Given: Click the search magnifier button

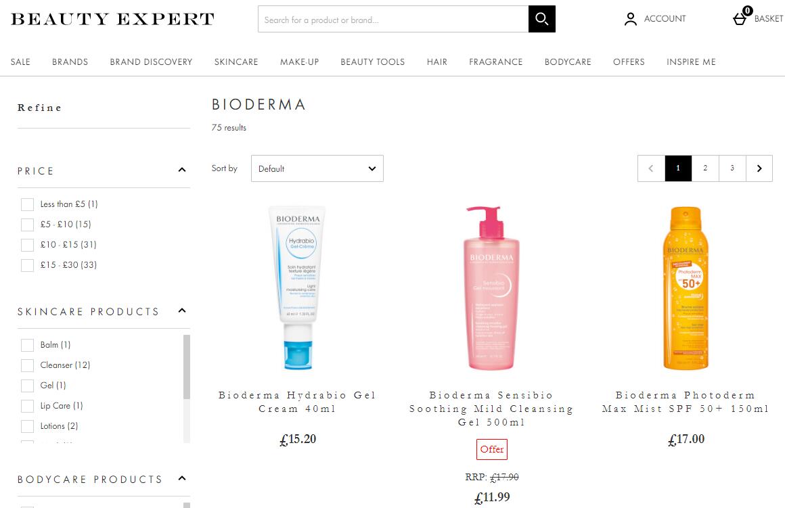Looking at the screenshot, I should [x=541, y=19].
